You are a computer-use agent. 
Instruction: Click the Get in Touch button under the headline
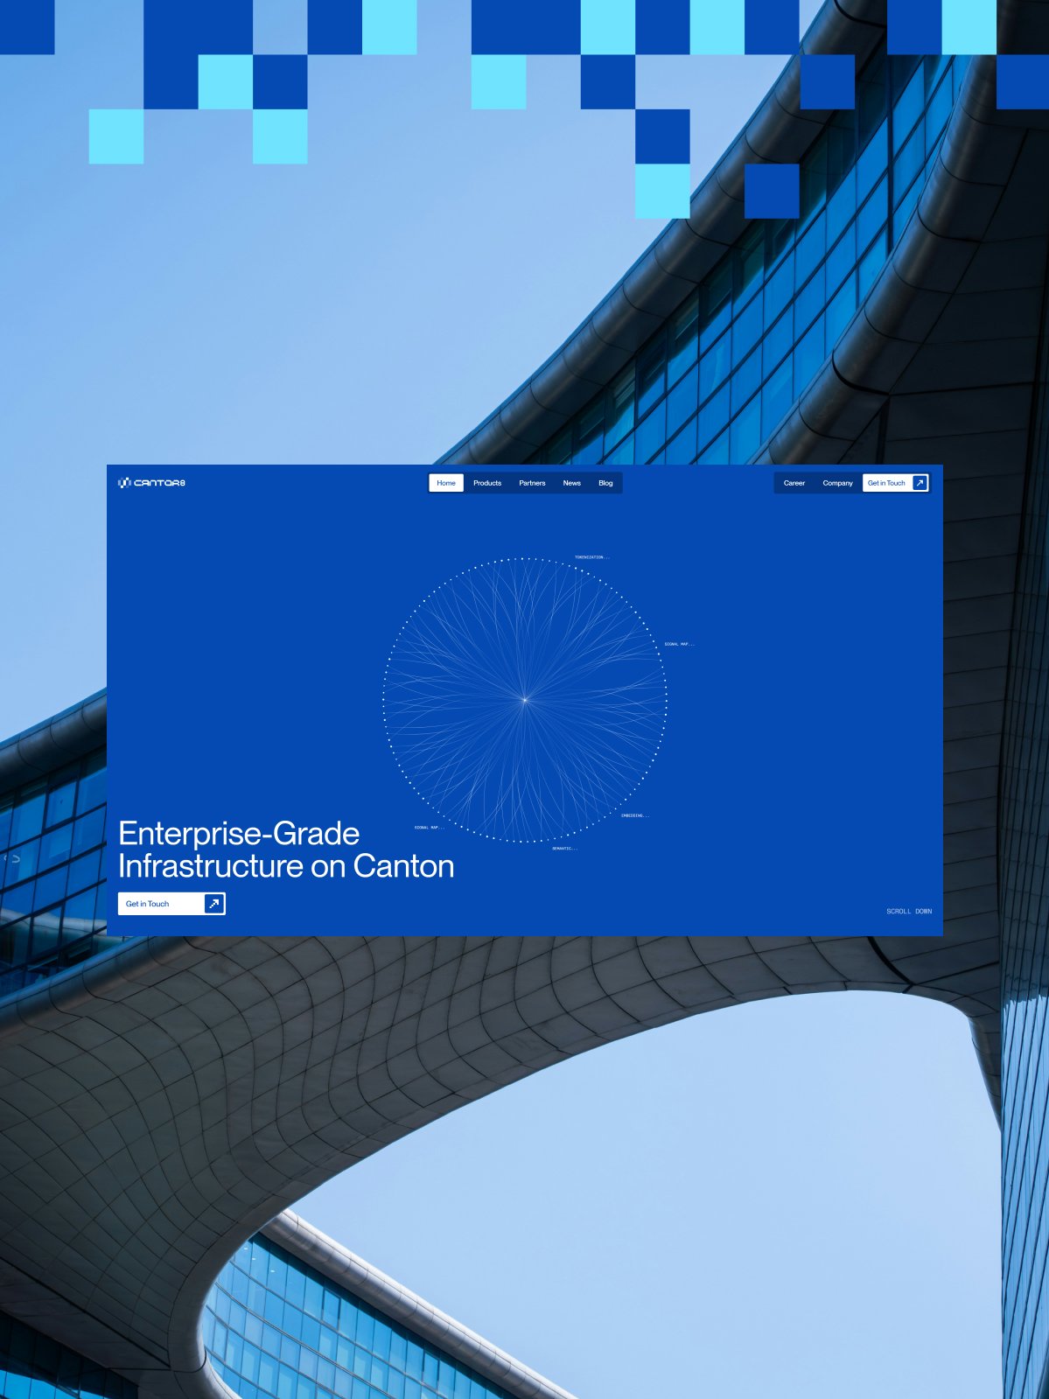click(x=171, y=904)
